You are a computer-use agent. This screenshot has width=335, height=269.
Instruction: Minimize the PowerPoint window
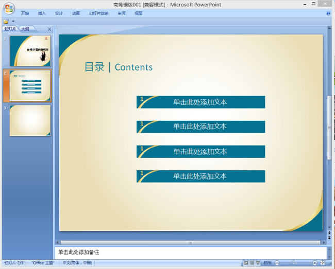pos(305,4)
